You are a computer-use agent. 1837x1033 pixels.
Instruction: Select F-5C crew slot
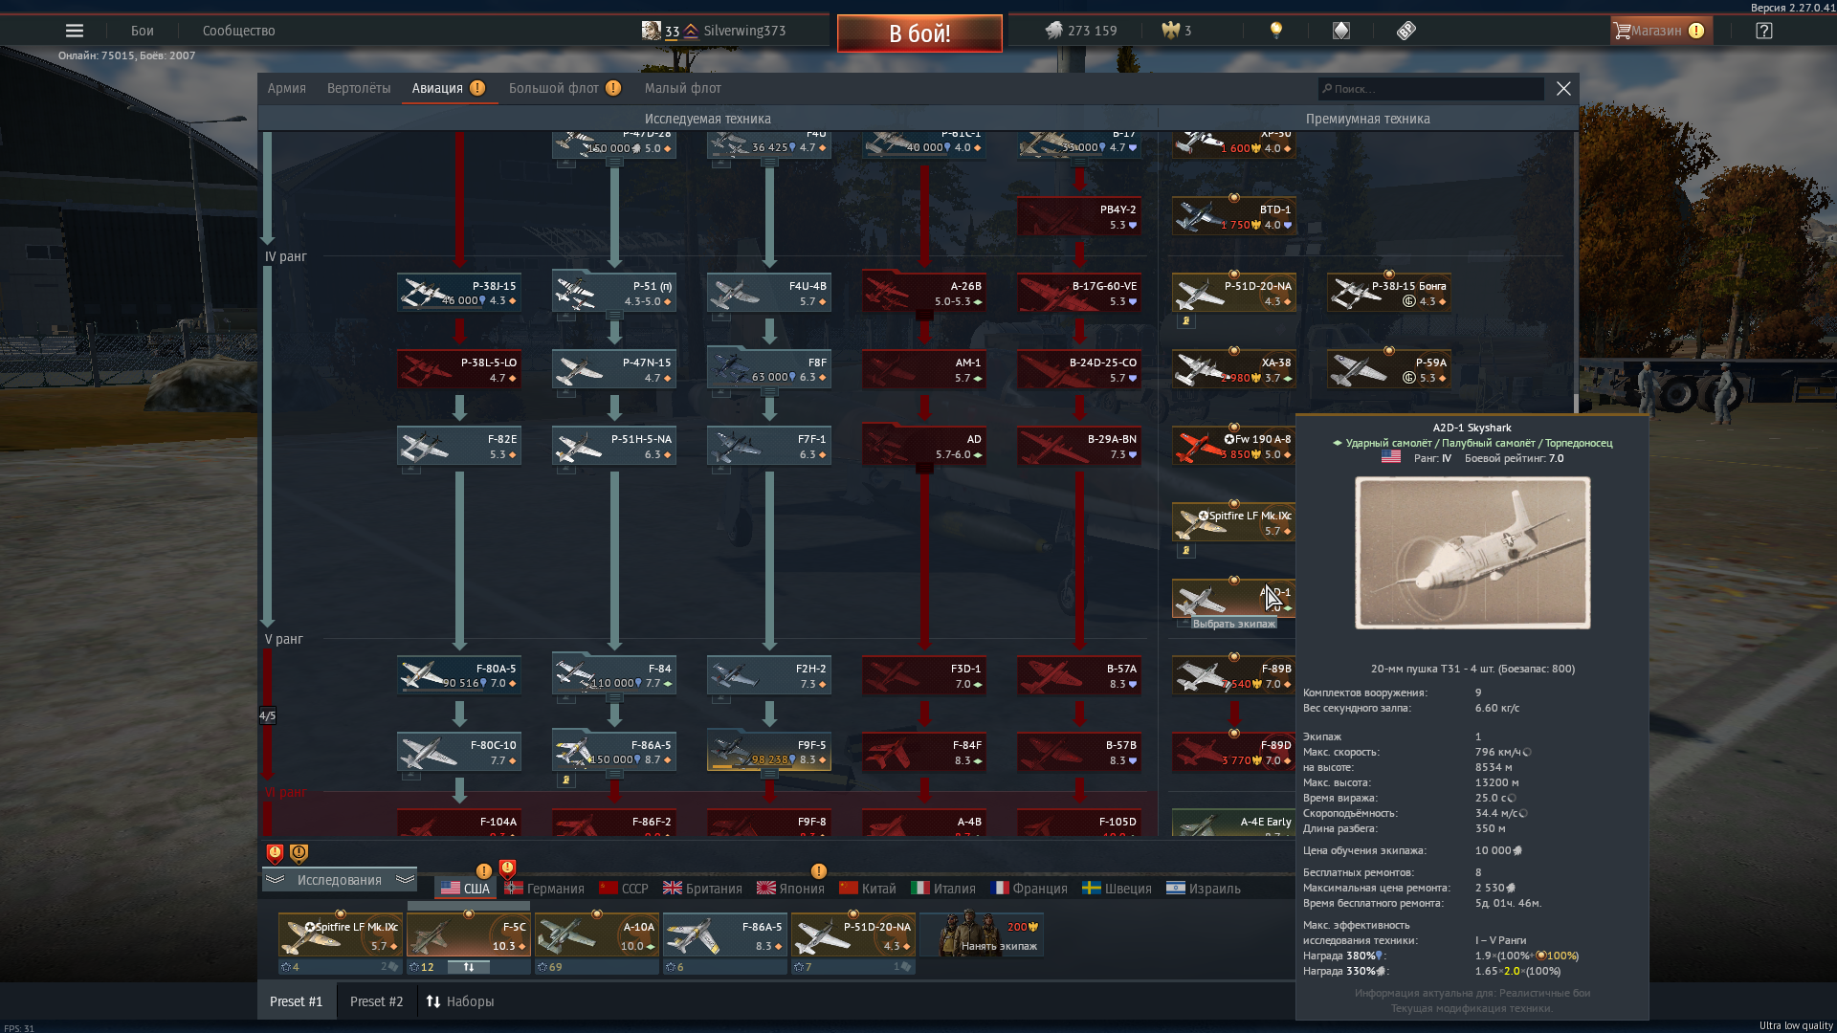[x=469, y=935]
